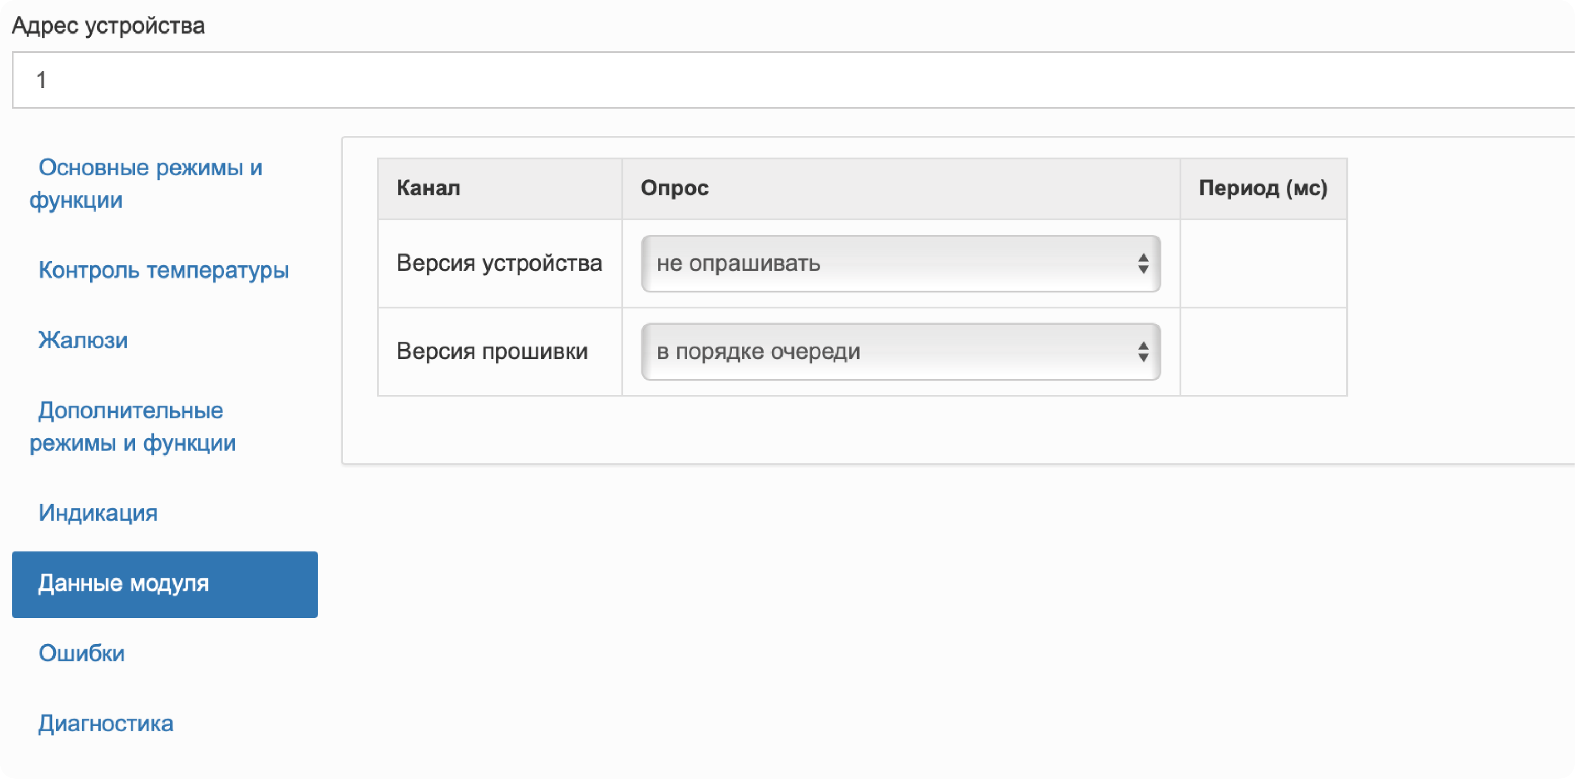Click the empty period cell for Версия прошивки

[1263, 352]
